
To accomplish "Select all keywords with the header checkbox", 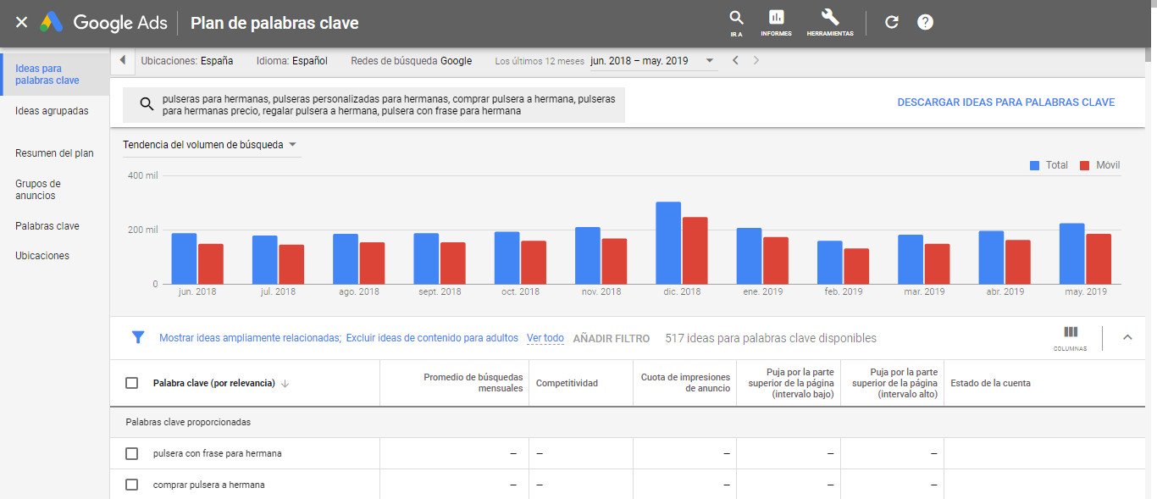I will (x=131, y=382).
